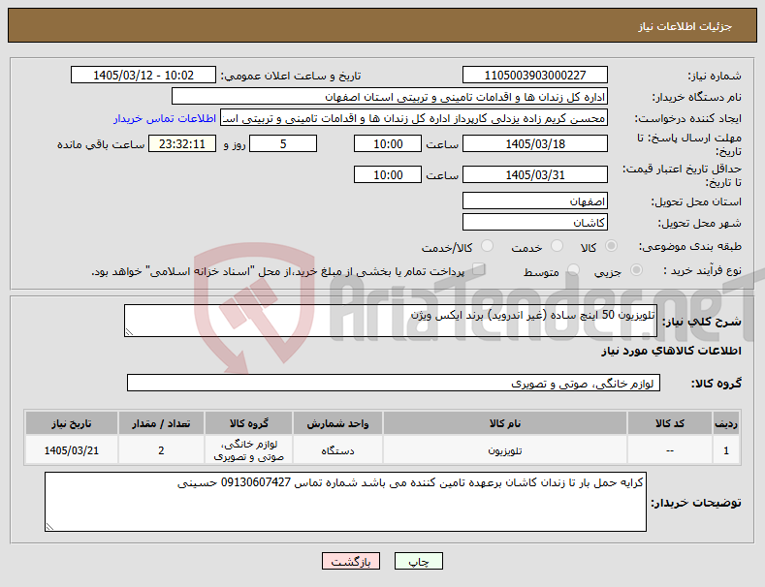Toggle the اسناد خزانه اسلامی payment checkbox
The image size is (765, 587).
[x=479, y=269]
